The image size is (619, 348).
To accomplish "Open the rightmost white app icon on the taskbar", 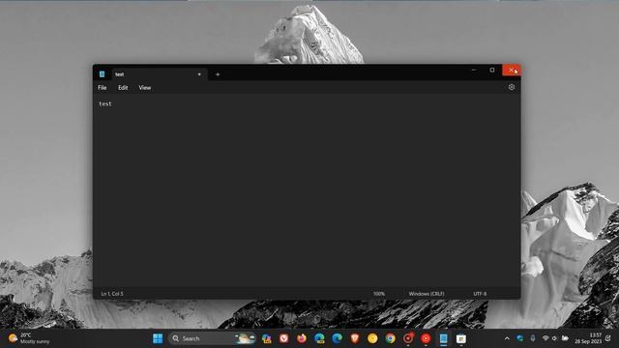I will click(x=461, y=338).
